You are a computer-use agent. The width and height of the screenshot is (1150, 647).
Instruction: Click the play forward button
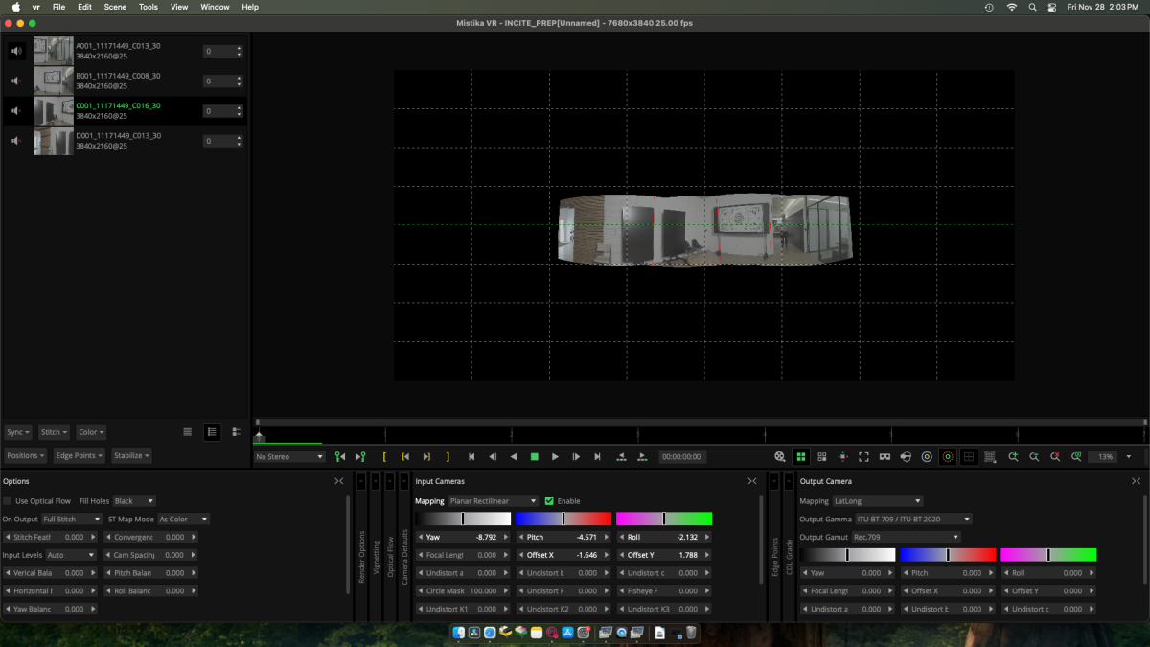click(x=555, y=457)
